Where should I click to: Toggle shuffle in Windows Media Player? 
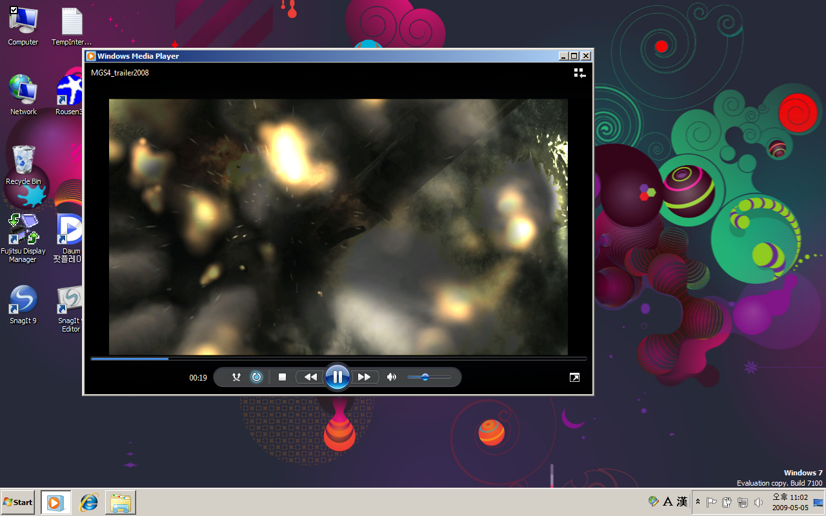[x=236, y=377]
